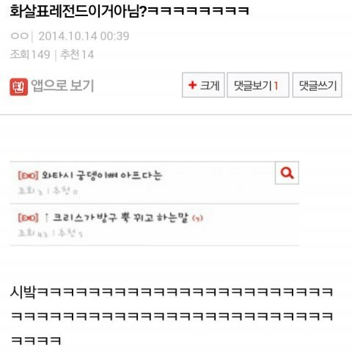Screen dimensions: 352x352
Task: Open comments with the 댓글보기 button
Action: [258, 85]
